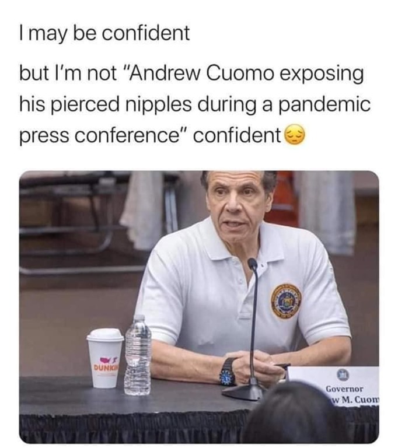Click the small seal logo on nameplate

click(341, 374)
